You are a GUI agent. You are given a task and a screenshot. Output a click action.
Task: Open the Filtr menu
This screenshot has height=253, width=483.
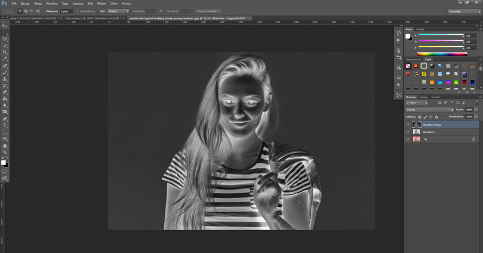pos(90,3)
